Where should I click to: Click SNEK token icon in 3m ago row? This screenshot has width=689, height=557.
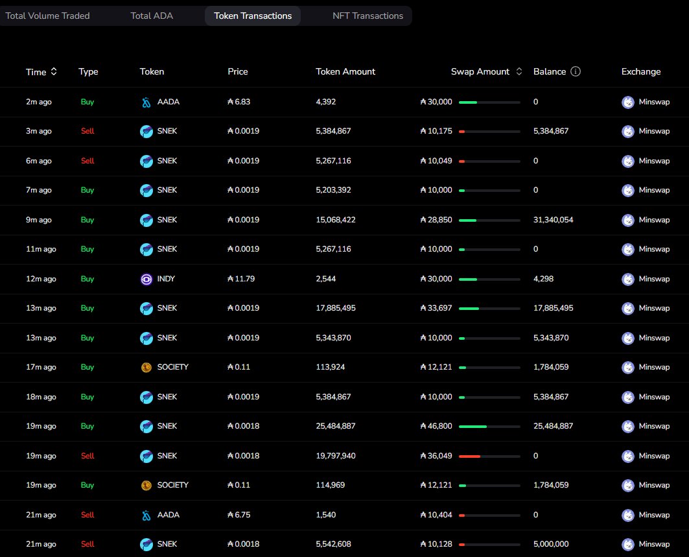146,132
